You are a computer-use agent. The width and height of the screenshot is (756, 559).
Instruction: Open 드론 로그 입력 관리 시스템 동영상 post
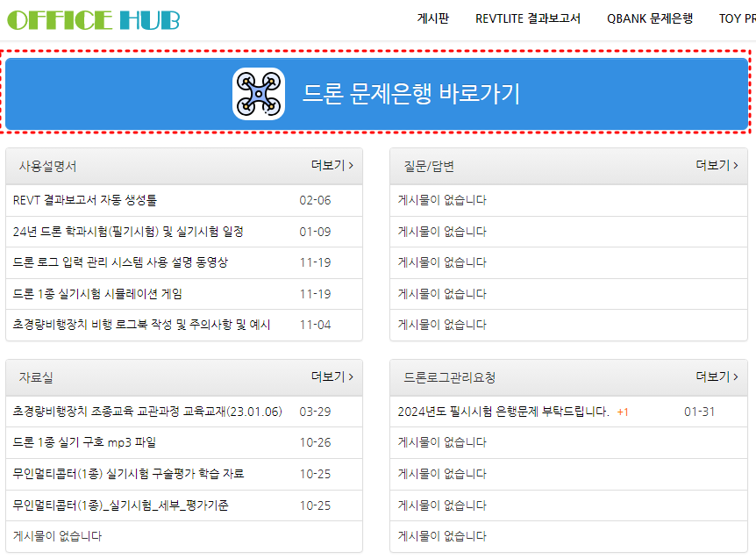tap(120, 262)
